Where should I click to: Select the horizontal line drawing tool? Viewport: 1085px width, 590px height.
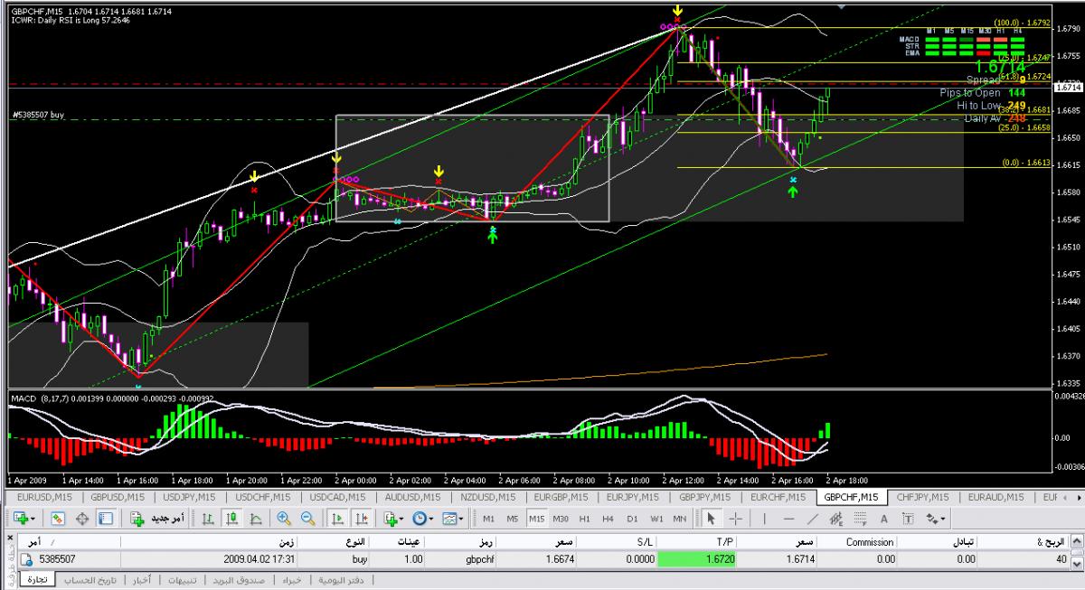(788, 519)
